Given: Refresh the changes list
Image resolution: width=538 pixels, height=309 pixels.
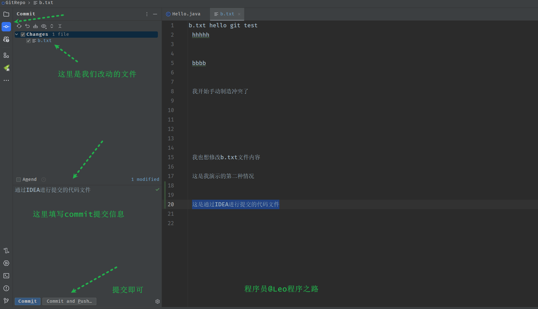Looking at the screenshot, I should [x=19, y=26].
